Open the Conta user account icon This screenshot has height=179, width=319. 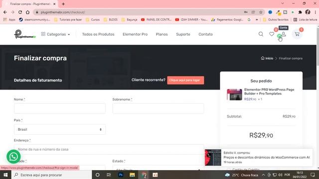coord(284,34)
